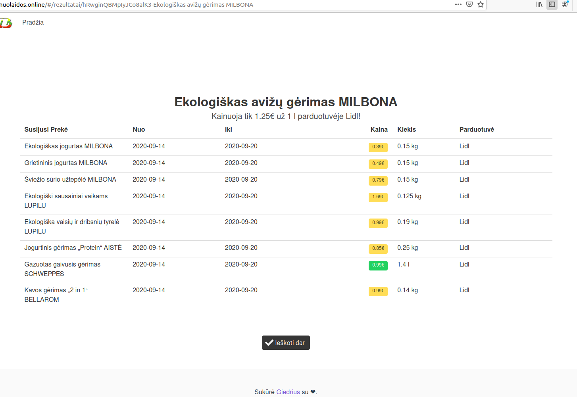Screen dimensions: 577x397
Task: Select Ekologiška vaisių ir dribsnių tyrelė LUPILU
Action: point(72,226)
